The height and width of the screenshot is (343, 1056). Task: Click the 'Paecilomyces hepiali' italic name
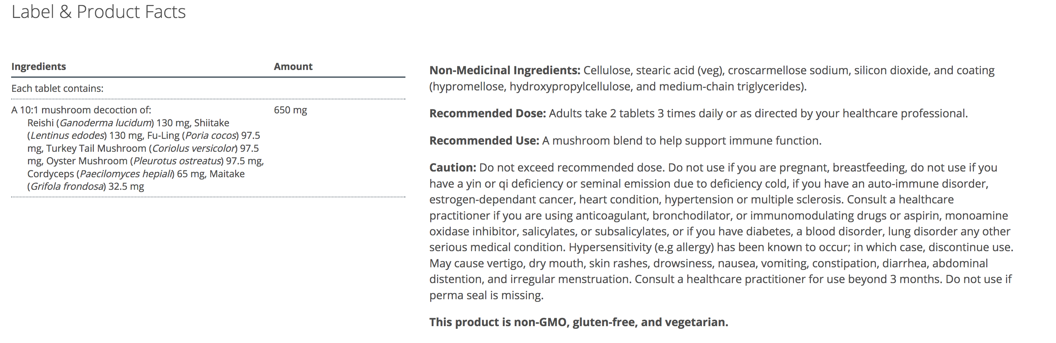point(126,174)
